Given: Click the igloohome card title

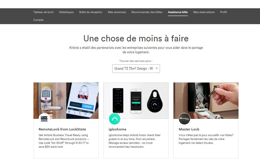Looking at the screenshot, I should pos(117,129).
